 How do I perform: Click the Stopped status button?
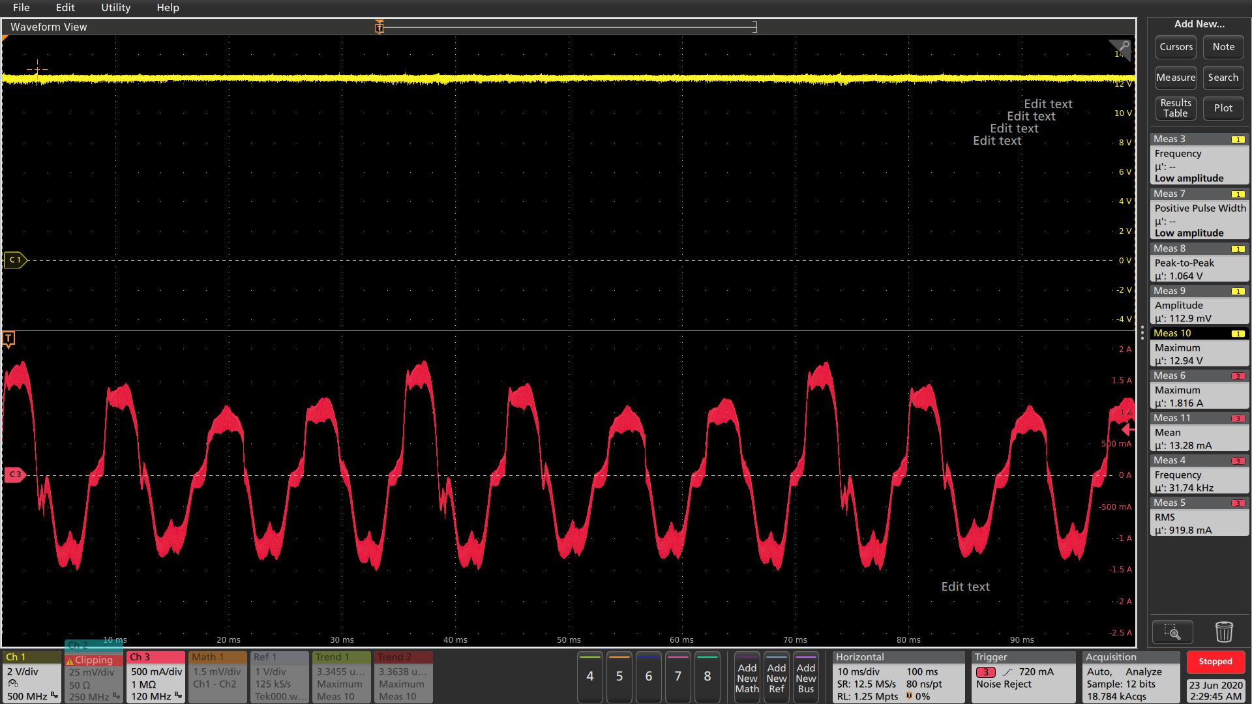point(1215,662)
